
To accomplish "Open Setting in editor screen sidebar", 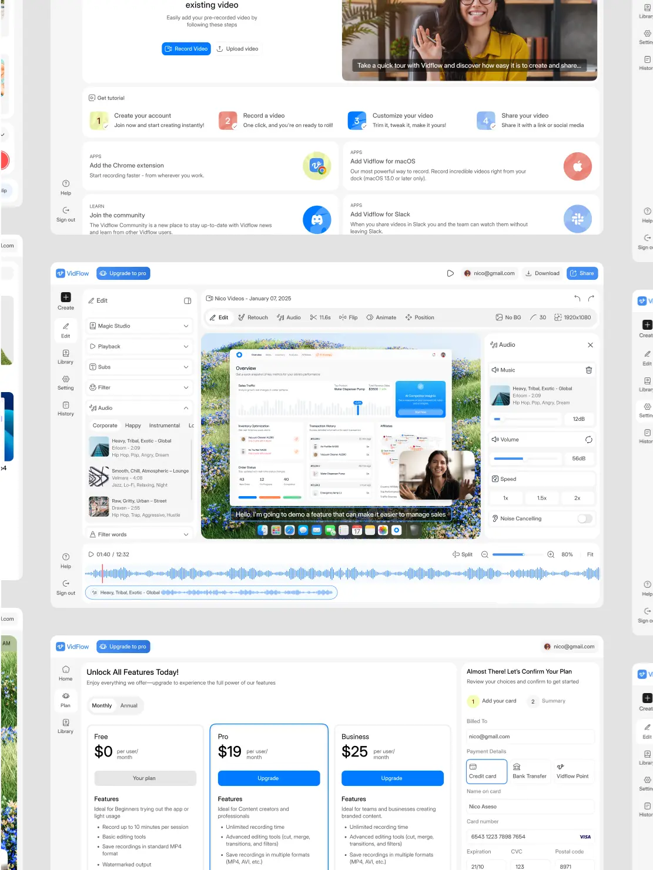I will coord(66,383).
